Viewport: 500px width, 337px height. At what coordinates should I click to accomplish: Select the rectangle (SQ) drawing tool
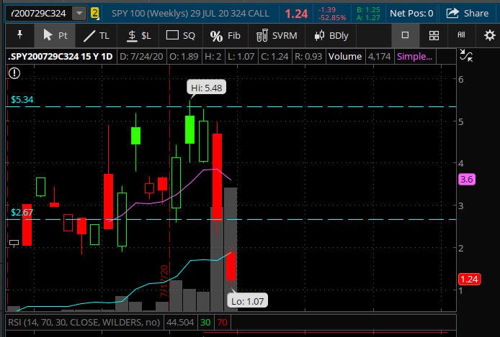click(x=180, y=35)
